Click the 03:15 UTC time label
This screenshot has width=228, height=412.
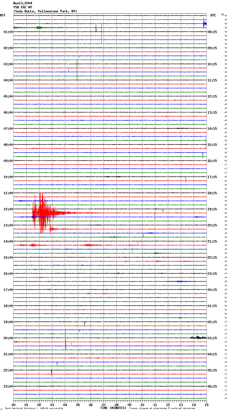tap(212, 338)
